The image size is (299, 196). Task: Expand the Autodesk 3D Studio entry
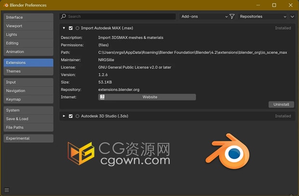pyautogui.click(x=64, y=116)
